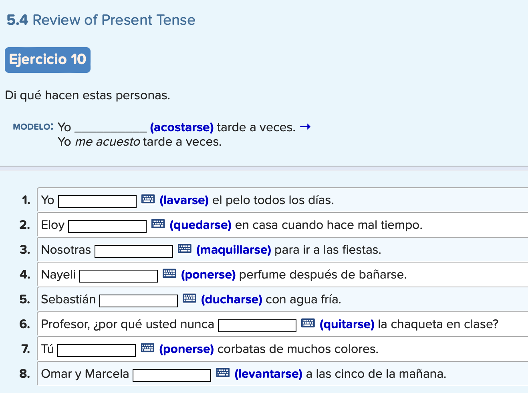Click keyboard icon beside ducharse
The height and width of the screenshot is (393, 528).
(189, 298)
